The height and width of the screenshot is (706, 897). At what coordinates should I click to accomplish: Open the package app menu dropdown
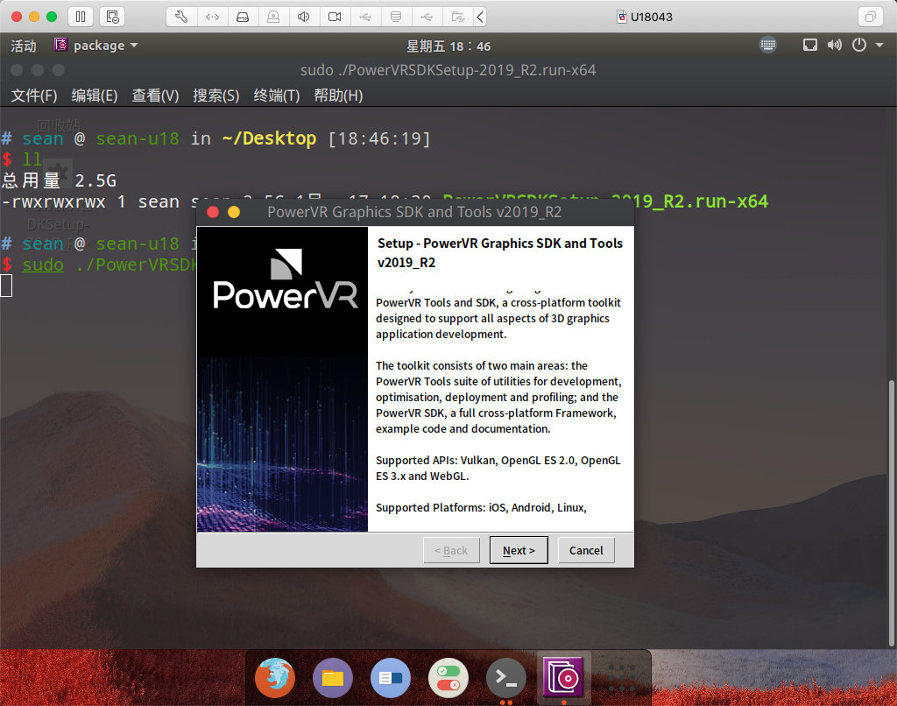tap(97, 46)
